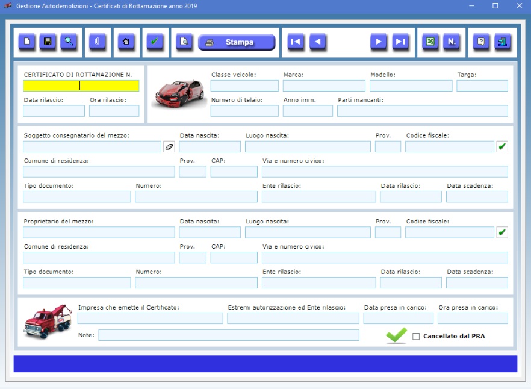The height and width of the screenshot is (389, 531).
Task: Exit the form with door icon
Action: (x=502, y=42)
